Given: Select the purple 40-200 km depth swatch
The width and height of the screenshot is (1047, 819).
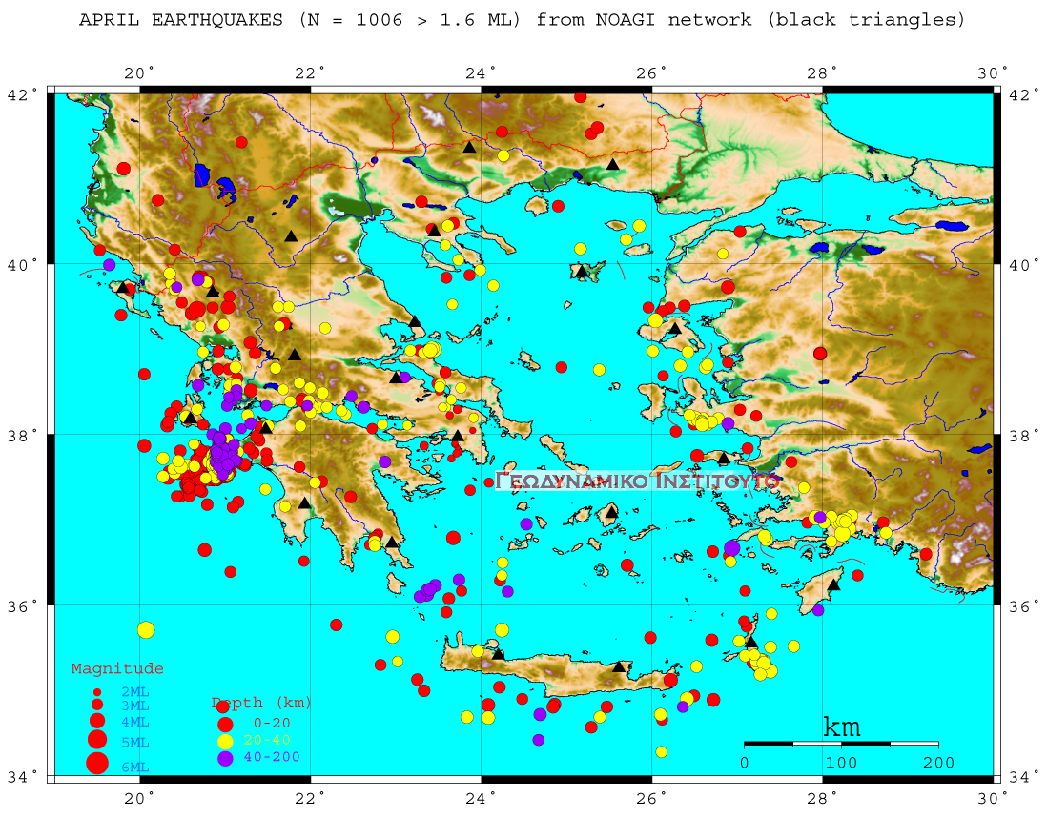Looking at the screenshot, I should click(x=225, y=758).
